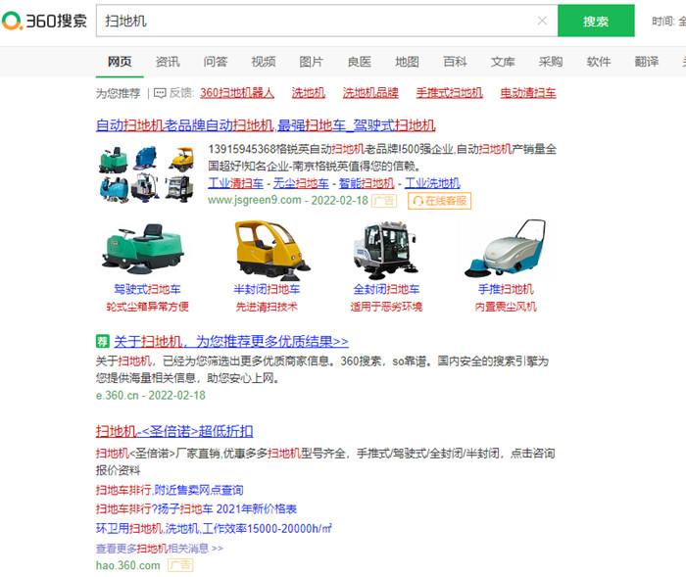The image size is (686, 577).
Task: Open result 扫地机-<圣倍诺>超低折扣
Action: [174, 431]
